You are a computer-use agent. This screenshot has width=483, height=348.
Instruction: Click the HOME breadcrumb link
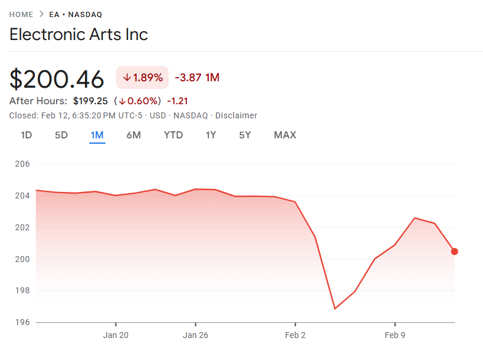click(21, 14)
